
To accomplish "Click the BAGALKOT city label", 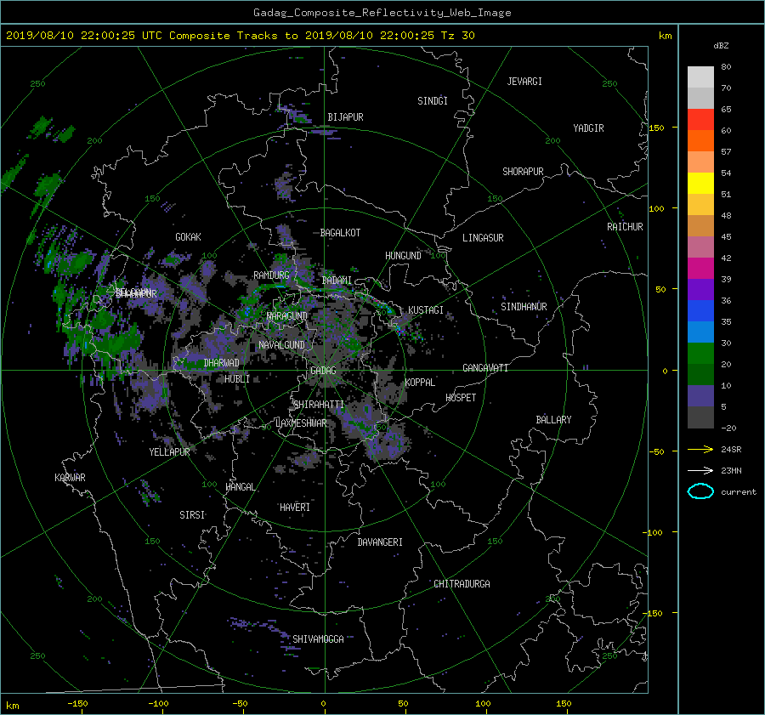I will point(340,233).
